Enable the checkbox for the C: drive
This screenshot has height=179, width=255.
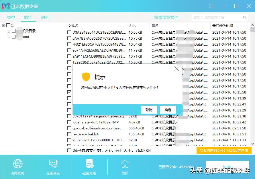pos(8,25)
